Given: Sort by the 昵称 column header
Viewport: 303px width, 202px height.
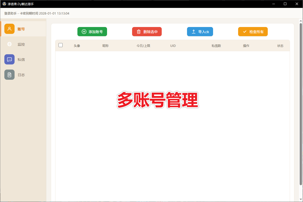Looking at the screenshot, I should coord(106,46).
